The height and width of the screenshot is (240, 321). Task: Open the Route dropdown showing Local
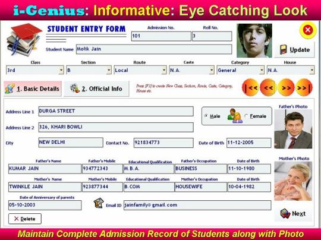tap(140, 70)
